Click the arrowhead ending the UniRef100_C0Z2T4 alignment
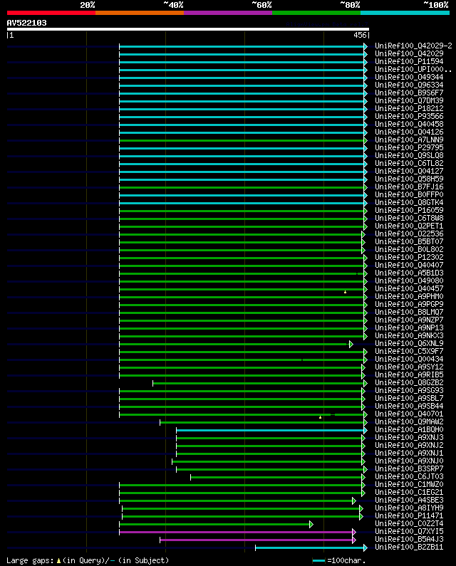 click(311, 524)
